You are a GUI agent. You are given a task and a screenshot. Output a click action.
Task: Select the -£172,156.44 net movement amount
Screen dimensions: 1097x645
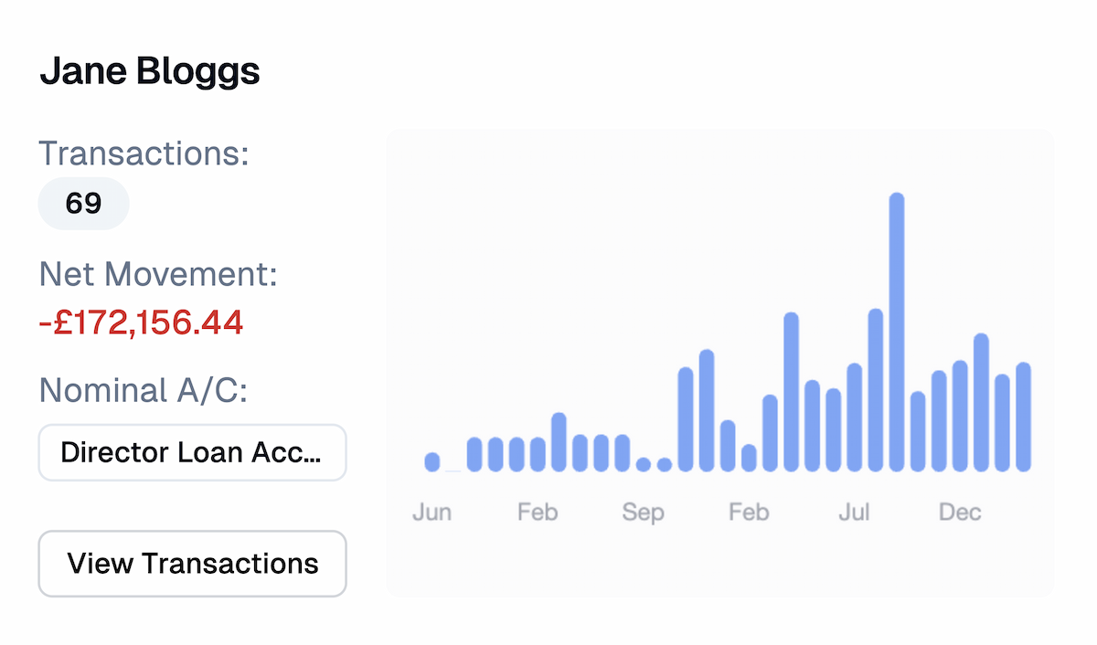coord(141,322)
